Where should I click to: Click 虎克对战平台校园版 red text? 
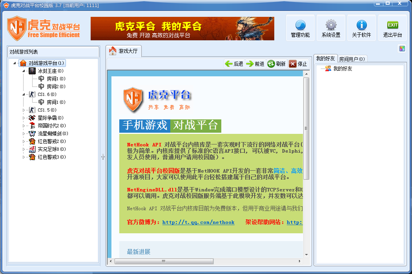[153, 171]
